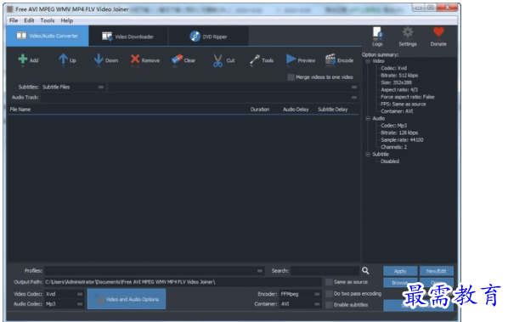Open the Help menu
This screenshot has height=322, width=508.
point(67,20)
